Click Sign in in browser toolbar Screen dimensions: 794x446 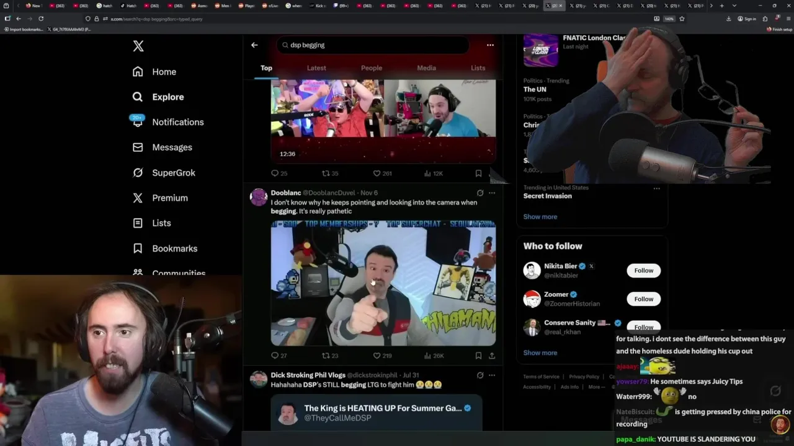pyautogui.click(x=746, y=19)
